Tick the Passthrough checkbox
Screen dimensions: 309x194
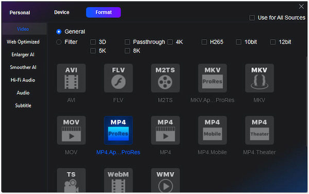[127, 42]
